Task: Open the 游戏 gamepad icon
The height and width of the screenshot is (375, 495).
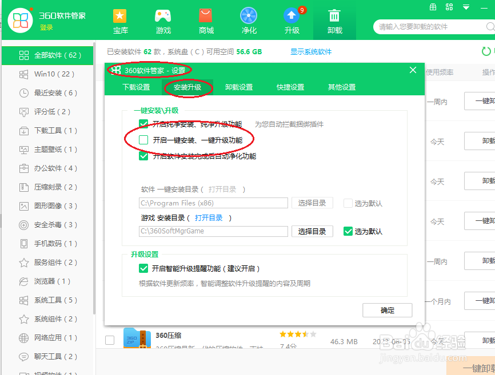Action: (163, 16)
